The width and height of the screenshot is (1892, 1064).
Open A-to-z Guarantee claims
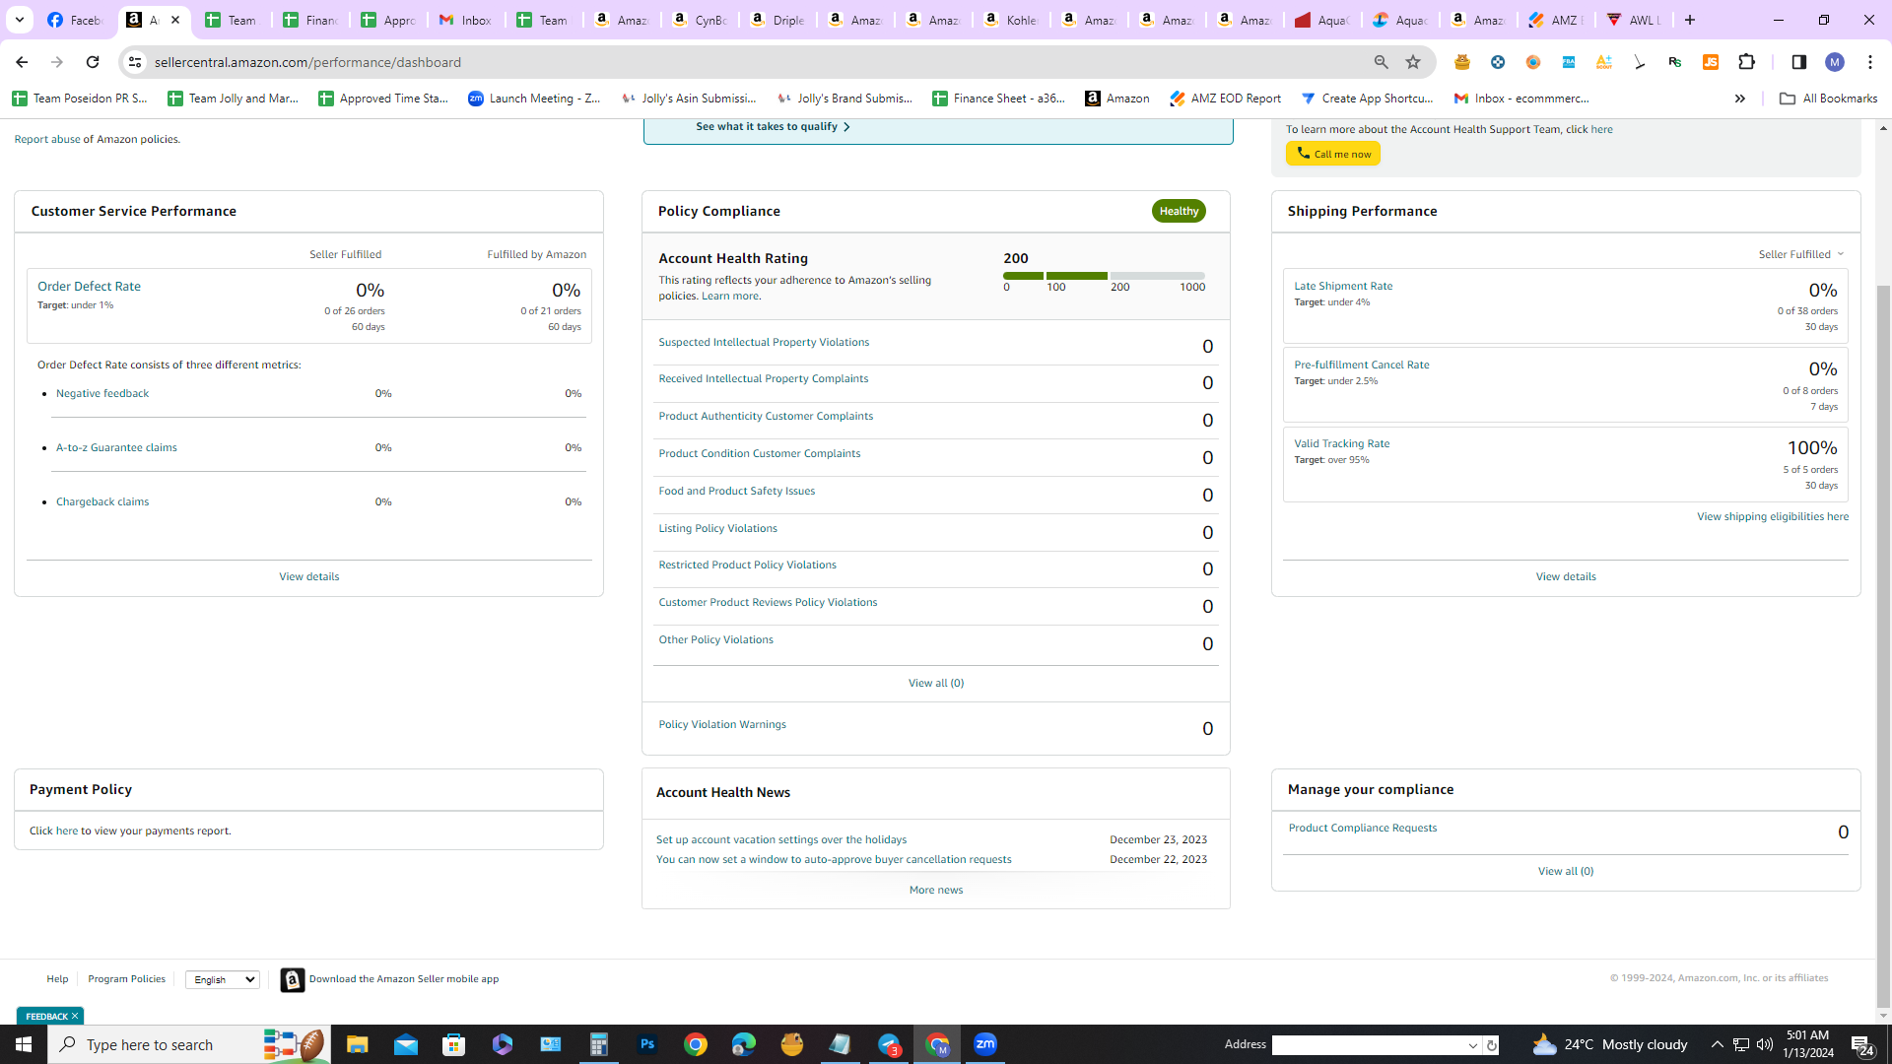[x=116, y=447]
